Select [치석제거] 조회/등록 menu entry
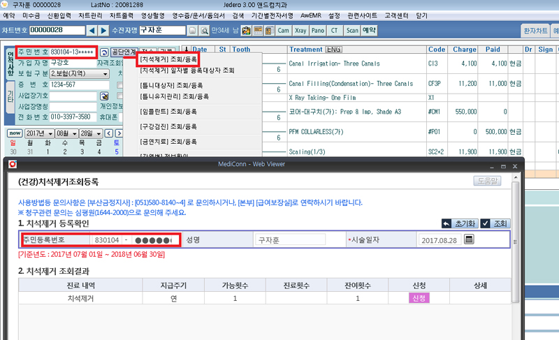 pos(169,60)
